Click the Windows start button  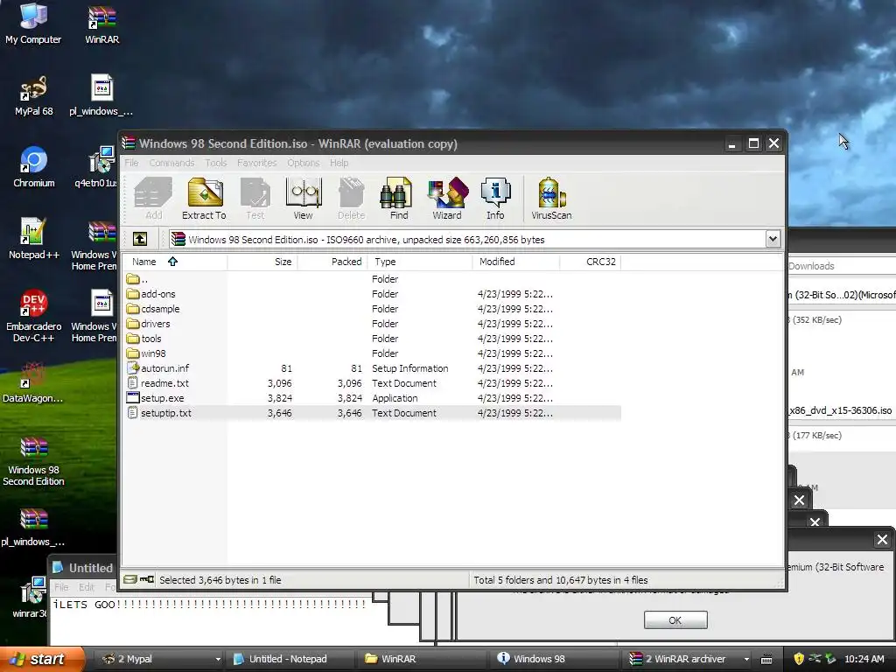point(41,659)
